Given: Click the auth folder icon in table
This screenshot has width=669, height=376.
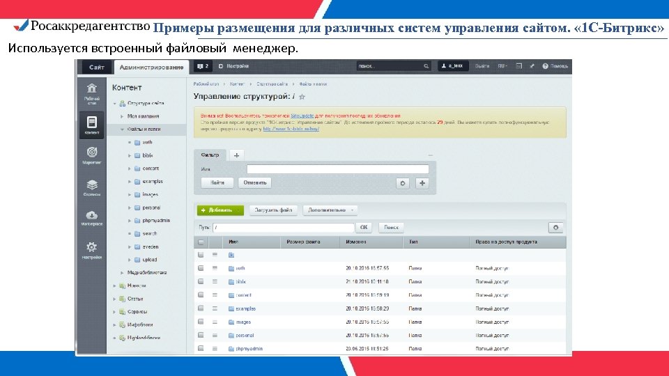Looking at the screenshot, I should [231, 269].
